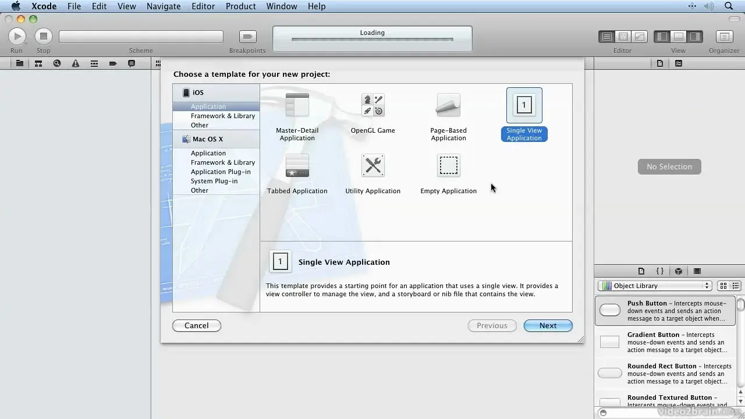The width and height of the screenshot is (745, 419).
Task: Open the Xcode menu
Action: (44, 6)
